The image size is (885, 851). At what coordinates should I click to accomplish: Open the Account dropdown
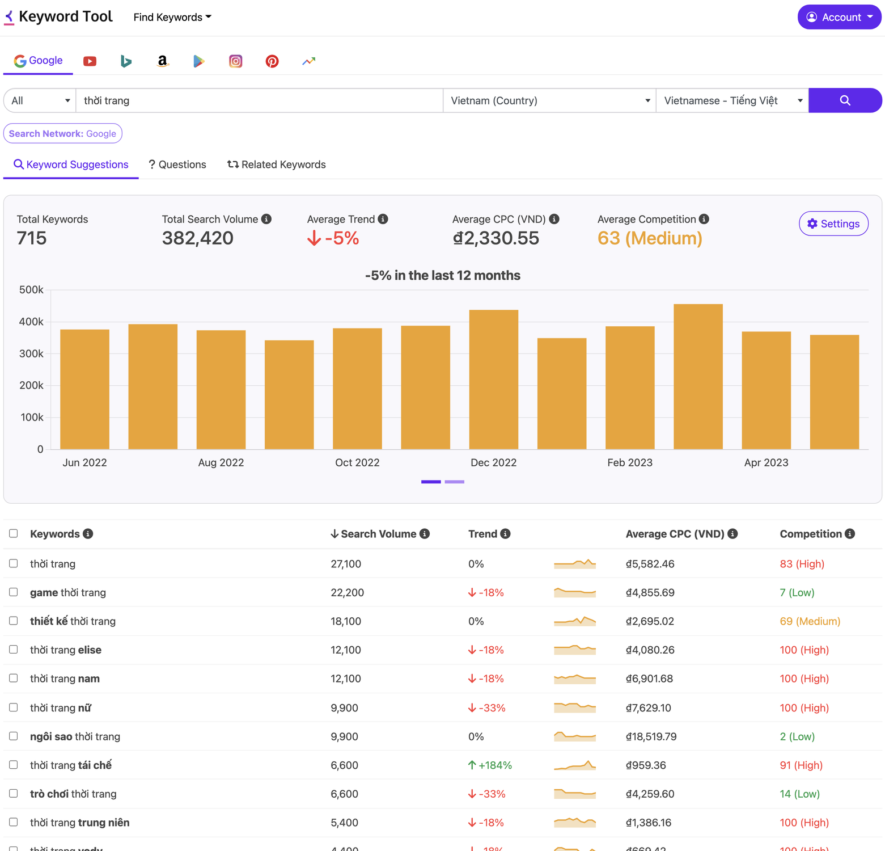[x=840, y=17]
